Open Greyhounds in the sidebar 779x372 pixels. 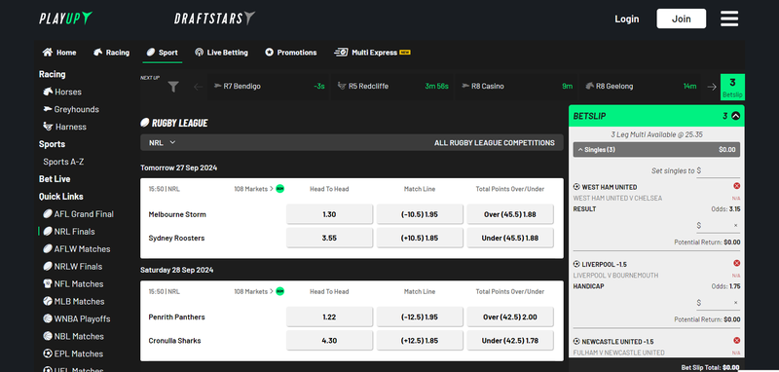[71, 109]
